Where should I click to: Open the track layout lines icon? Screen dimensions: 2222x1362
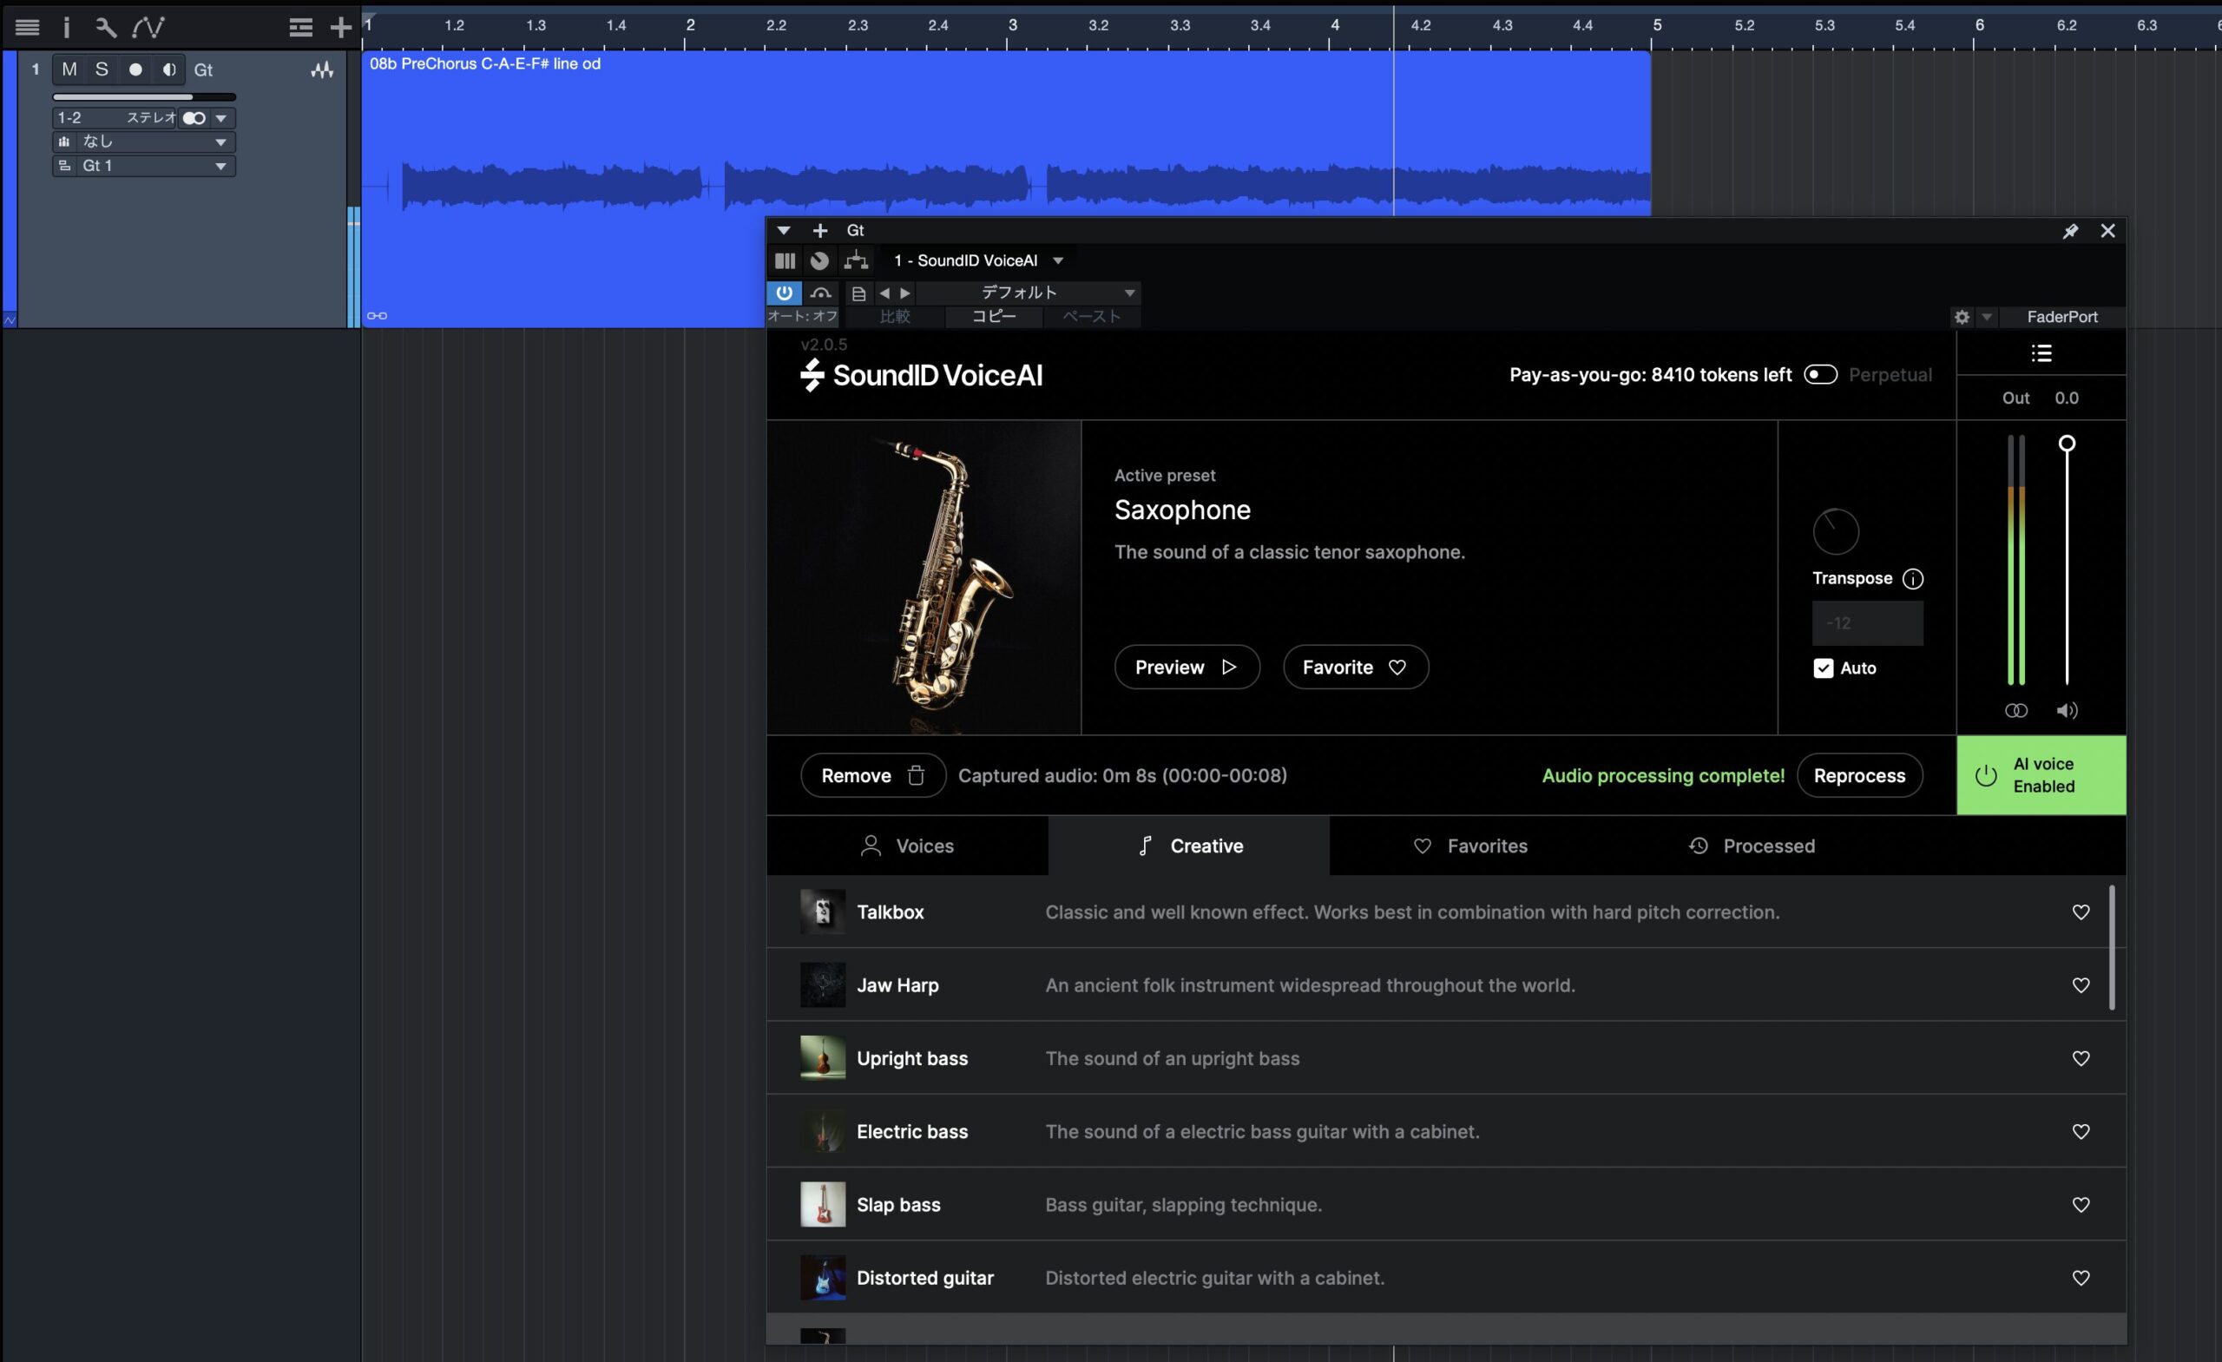(x=300, y=28)
